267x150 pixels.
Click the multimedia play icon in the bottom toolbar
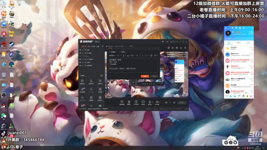(143, 102)
